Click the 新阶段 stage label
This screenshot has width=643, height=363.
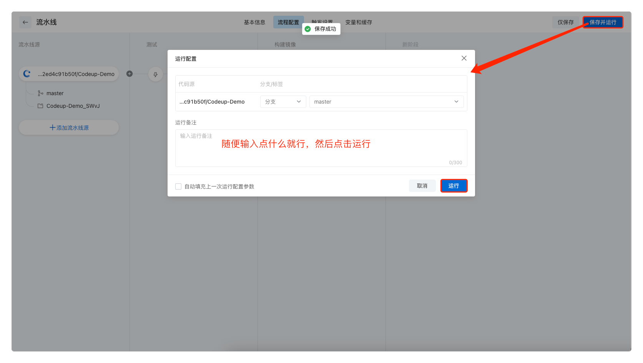[x=410, y=45]
